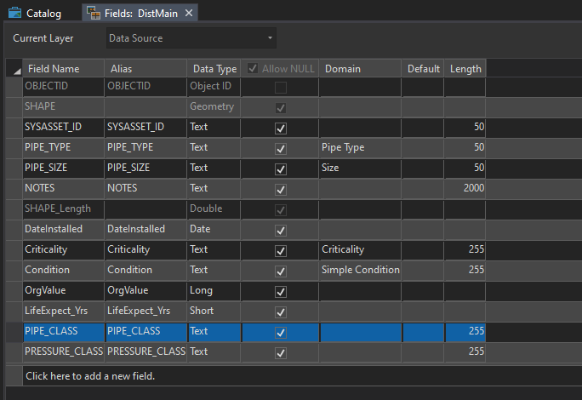
Task: Click the Fields DistMain tab icon
Action: [x=94, y=13]
